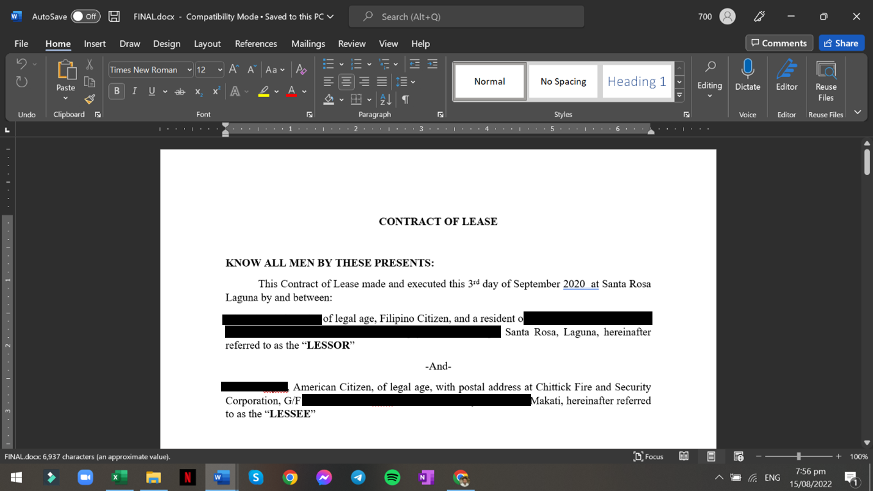Click the Cut scissors icon
Screen dimensions: 873x491
(90, 64)
